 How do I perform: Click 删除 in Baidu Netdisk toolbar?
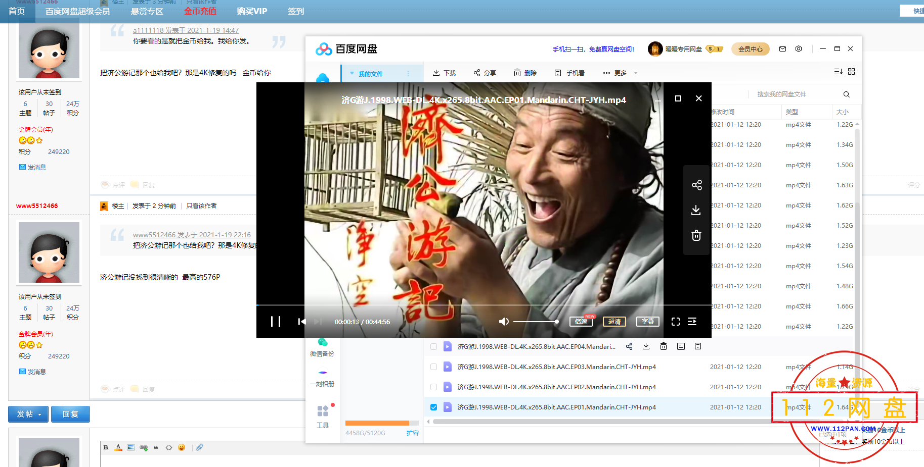pyautogui.click(x=525, y=73)
